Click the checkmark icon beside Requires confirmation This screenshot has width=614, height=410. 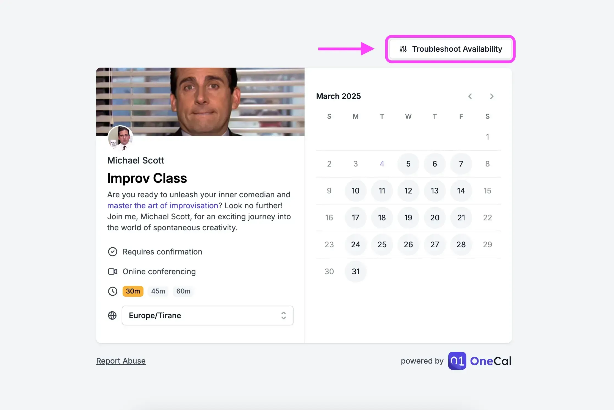pos(113,252)
